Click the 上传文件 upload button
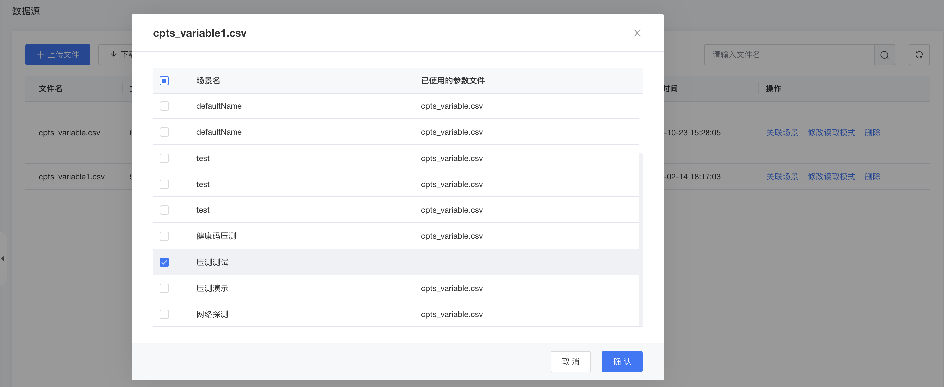Image resolution: width=944 pixels, height=387 pixels. point(58,55)
